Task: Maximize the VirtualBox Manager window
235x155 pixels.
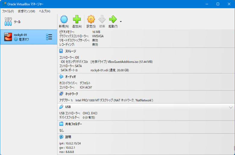Action: pos(218,4)
